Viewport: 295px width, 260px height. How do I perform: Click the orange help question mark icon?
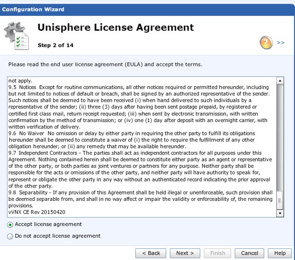[266, 43]
